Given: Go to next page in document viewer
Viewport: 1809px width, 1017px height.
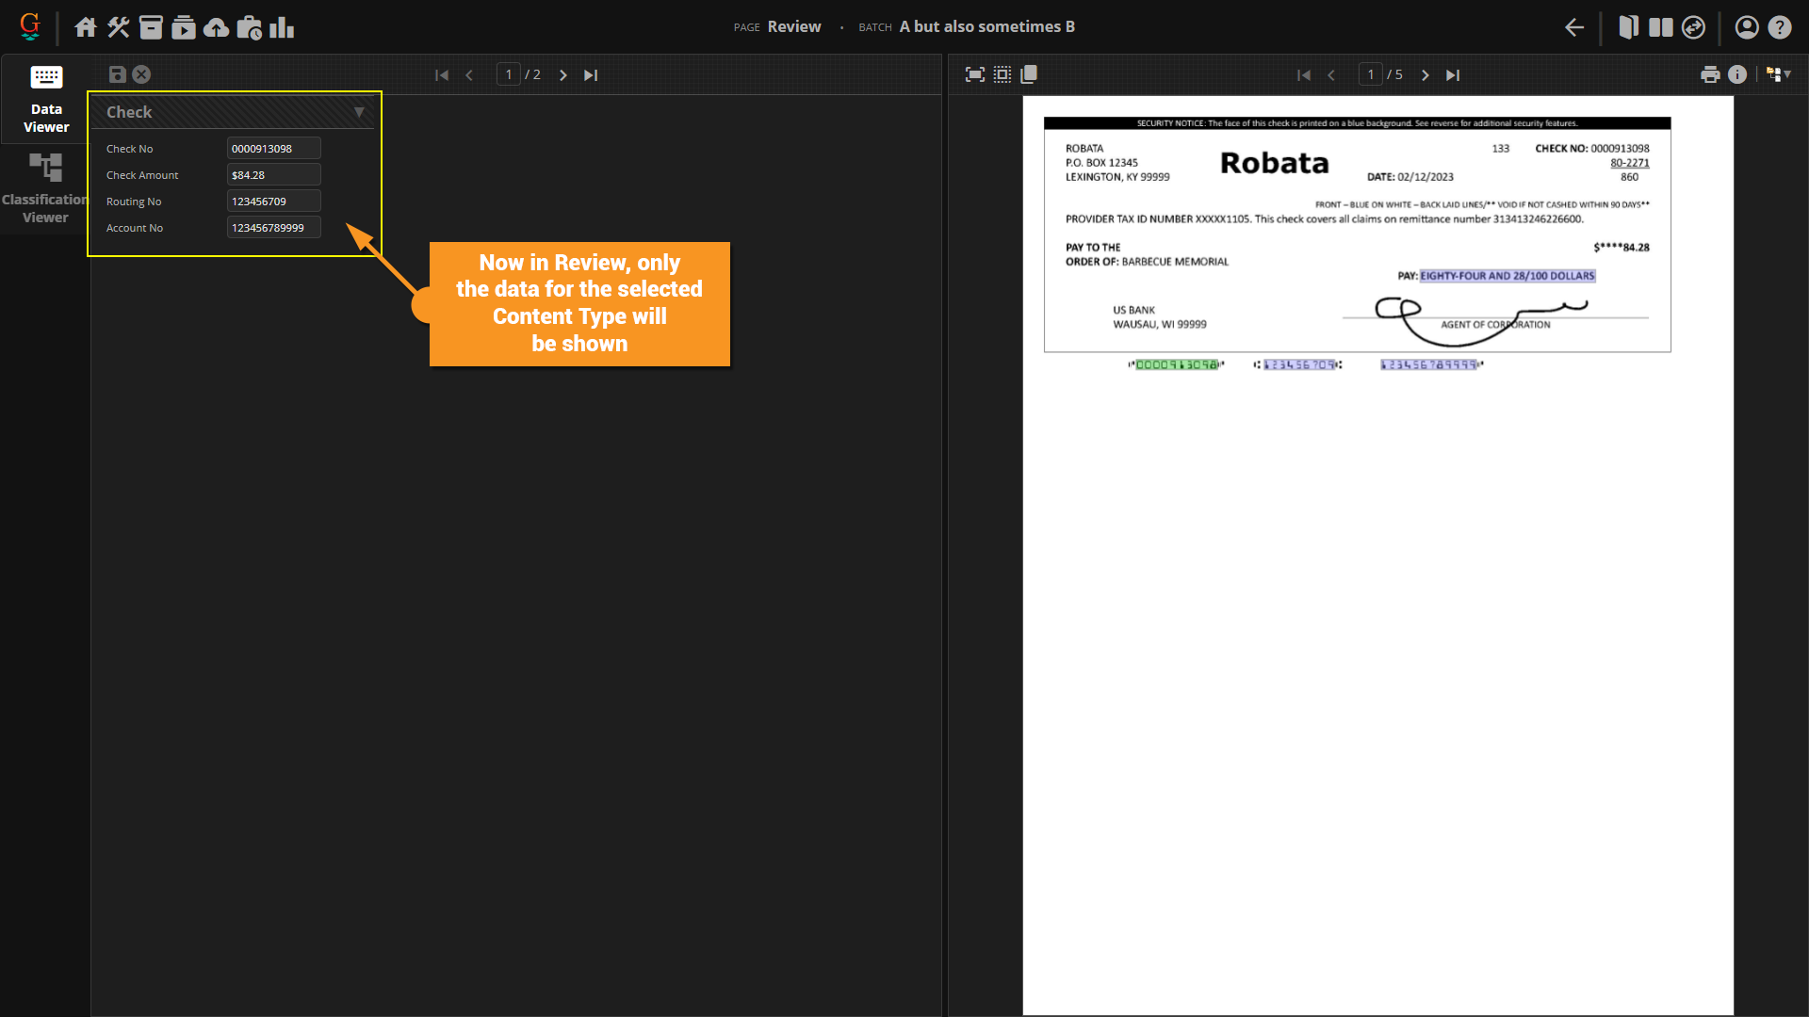Looking at the screenshot, I should [1426, 75].
